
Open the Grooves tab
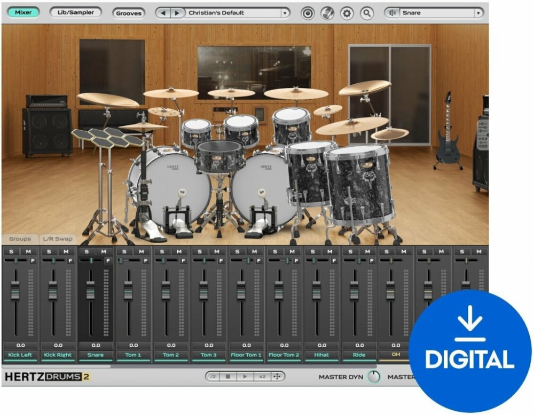pos(129,13)
